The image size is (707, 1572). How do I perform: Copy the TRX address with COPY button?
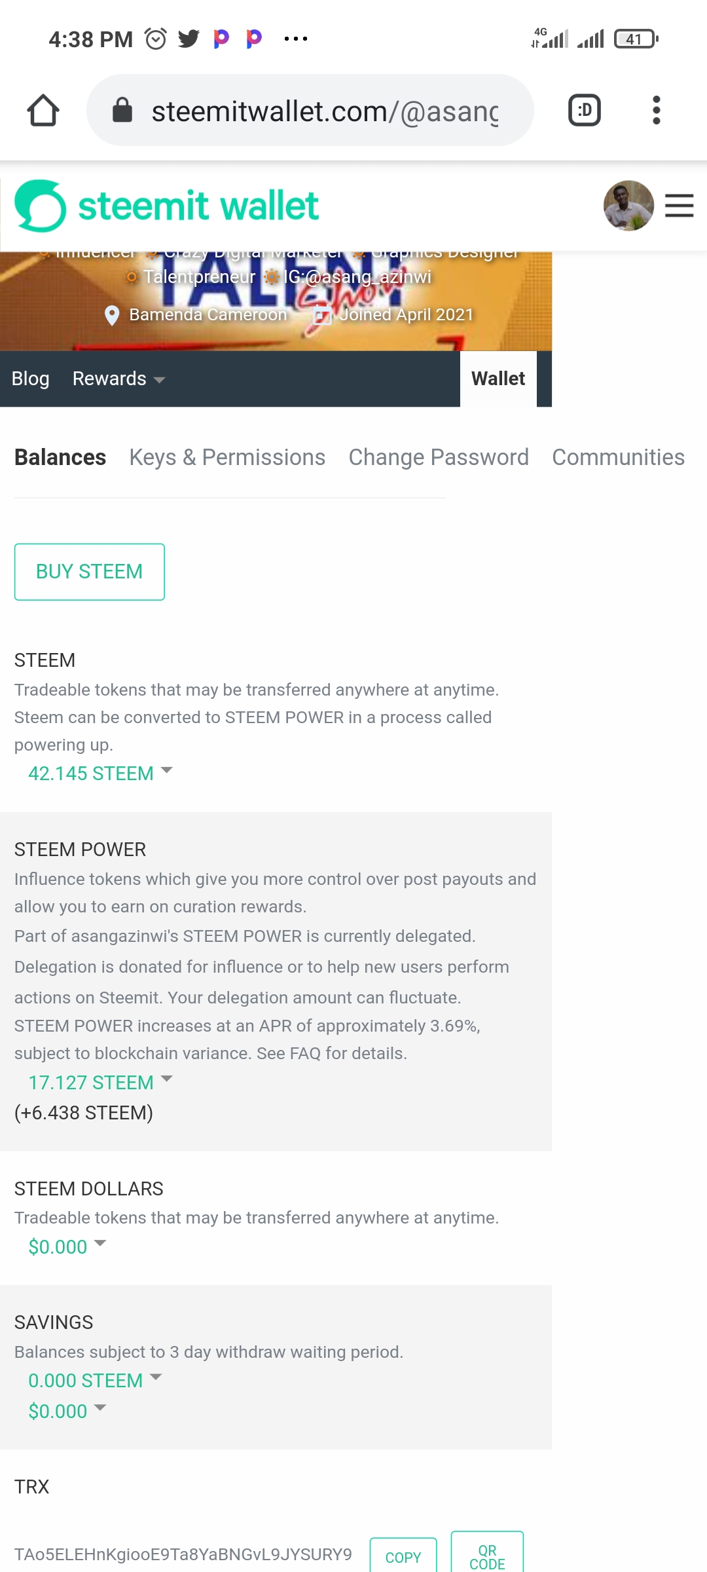[x=403, y=1556]
